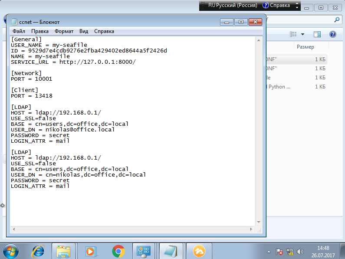Open the Правка menu

point(40,31)
